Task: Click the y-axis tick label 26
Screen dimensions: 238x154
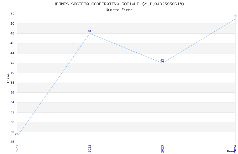Action: tap(12, 142)
